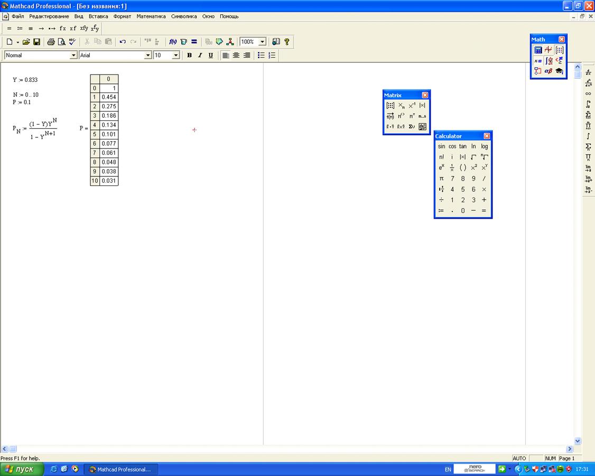Click the sin button in Calculator
Screen dimensions: 595x476
click(441, 146)
